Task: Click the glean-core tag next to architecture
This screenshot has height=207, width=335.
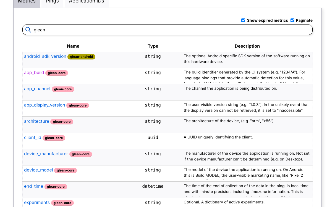Action: (62, 122)
